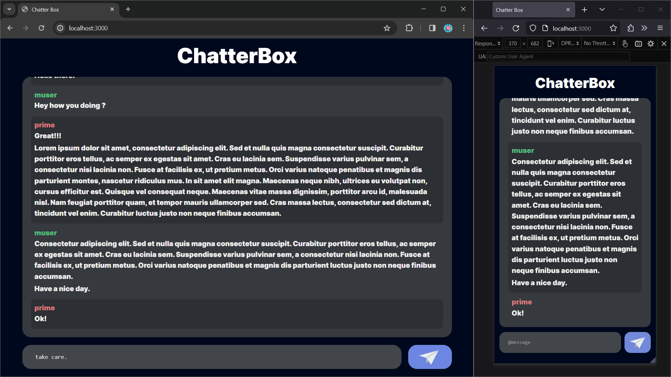Expand the Responsive device dropdown
This screenshot has width=671, height=377.
click(x=488, y=44)
